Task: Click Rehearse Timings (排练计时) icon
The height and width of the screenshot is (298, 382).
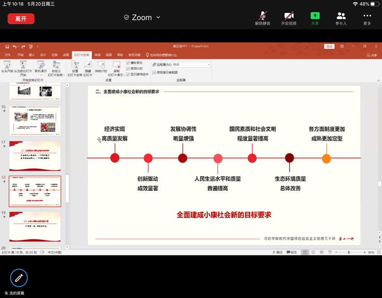Action: tap(101, 67)
